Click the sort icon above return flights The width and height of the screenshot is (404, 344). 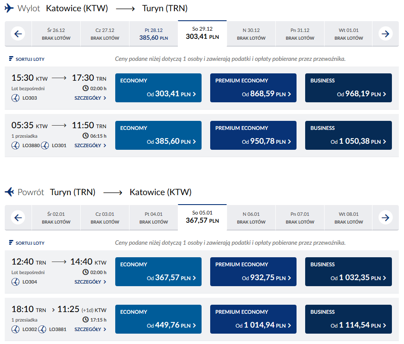11,243
